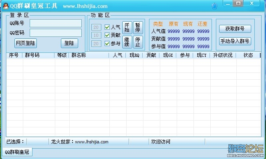
Task: Click the 人气值 label in stats panel
Action: 159,31
